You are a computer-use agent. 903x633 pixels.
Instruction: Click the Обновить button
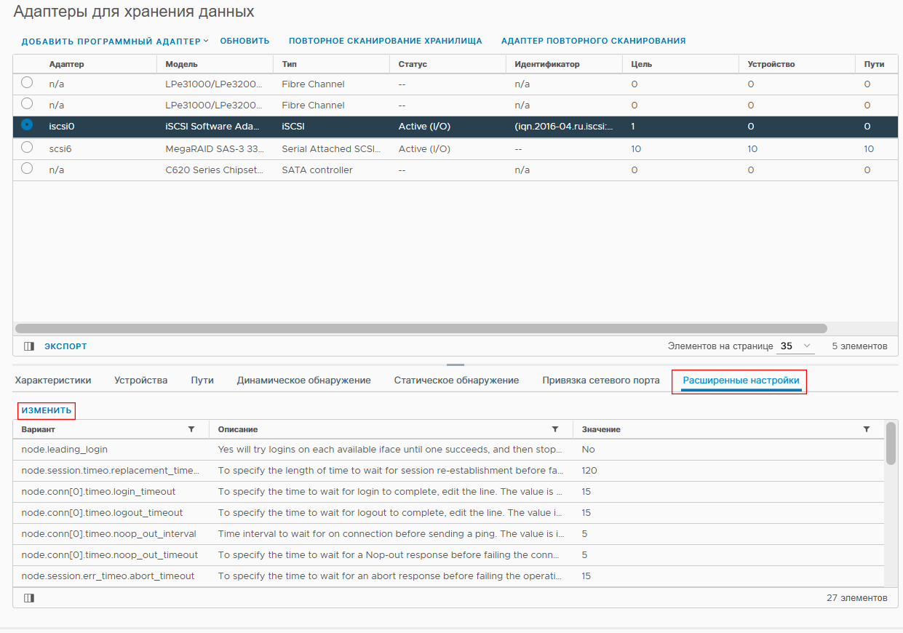point(245,41)
